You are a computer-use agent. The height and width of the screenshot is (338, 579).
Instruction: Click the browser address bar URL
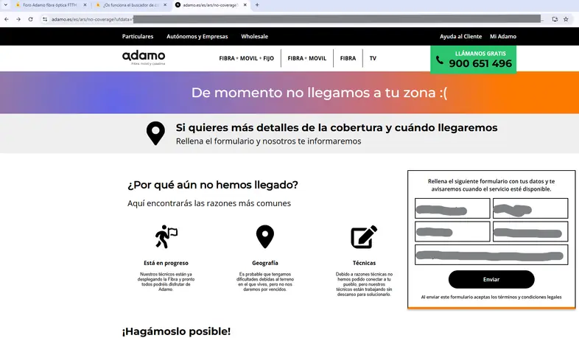(x=295, y=19)
